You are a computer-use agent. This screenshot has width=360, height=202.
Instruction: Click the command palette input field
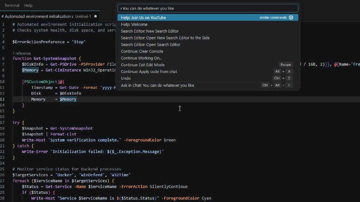208,8
